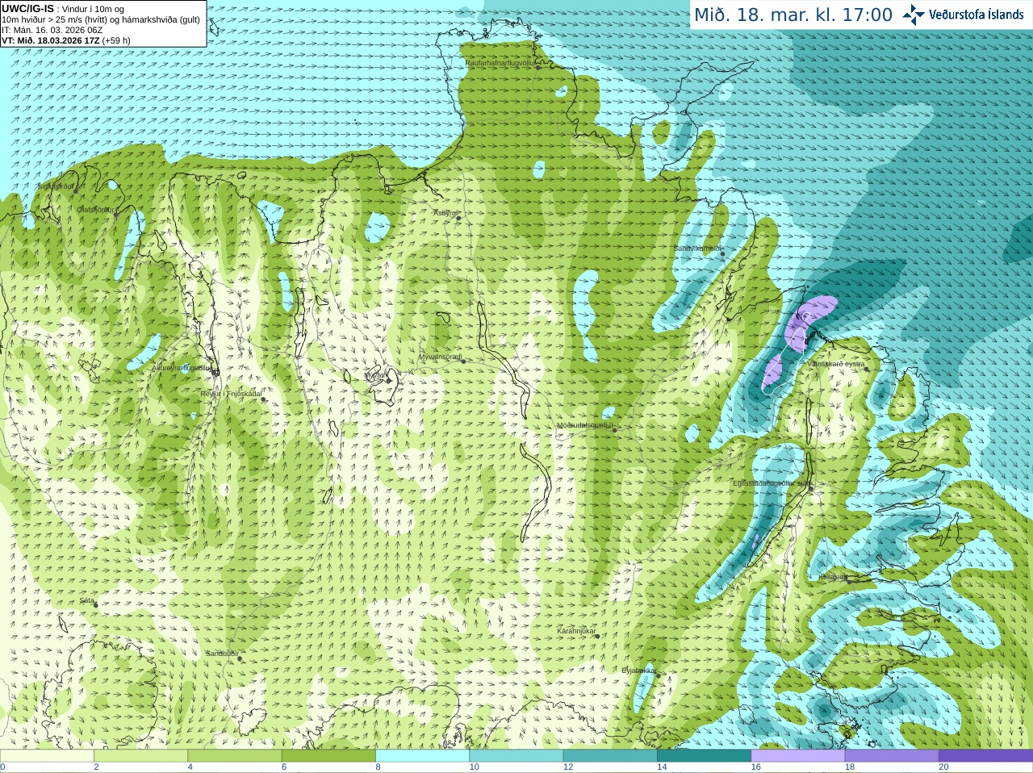Click the Mývatn station label
This screenshot has width=1033, height=773.
click(x=375, y=375)
